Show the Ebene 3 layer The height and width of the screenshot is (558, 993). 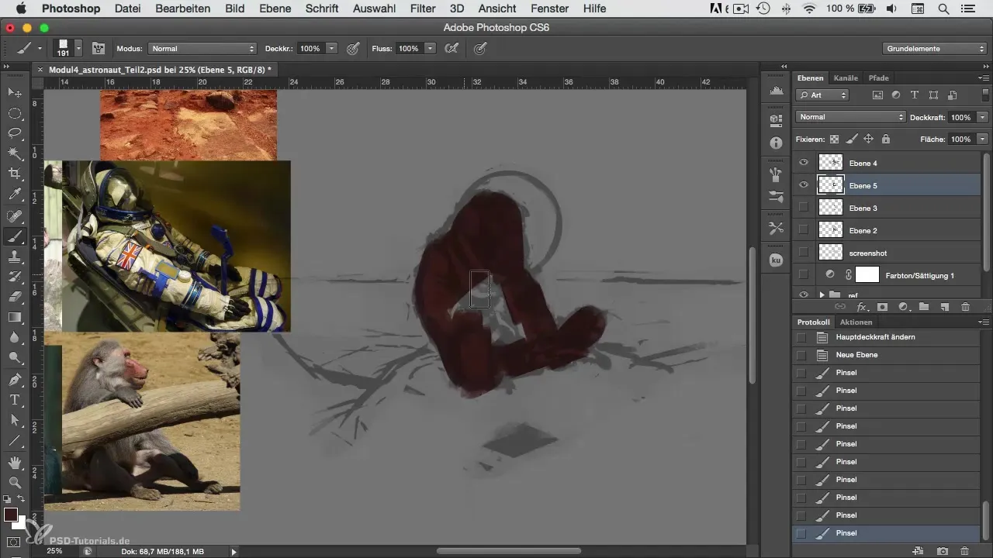(x=804, y=208)
